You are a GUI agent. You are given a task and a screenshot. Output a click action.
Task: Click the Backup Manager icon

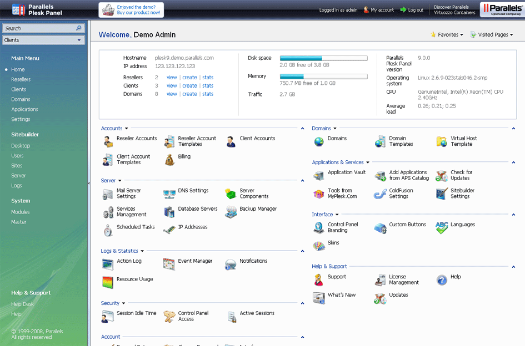click(231, 212)
